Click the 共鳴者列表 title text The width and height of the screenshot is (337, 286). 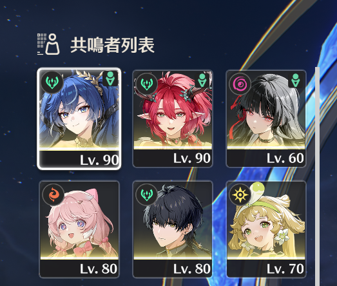pyautogui.click(x=112, y=45)
